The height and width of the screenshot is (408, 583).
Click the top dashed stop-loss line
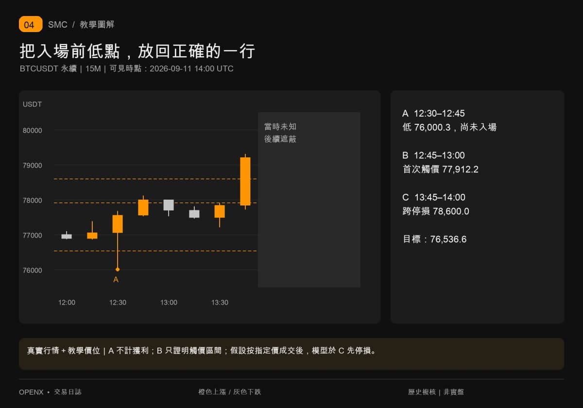pos(155,179)
